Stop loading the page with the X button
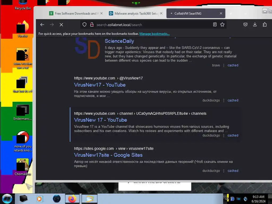Screen dimensions: 272x204 coord(61,25)
